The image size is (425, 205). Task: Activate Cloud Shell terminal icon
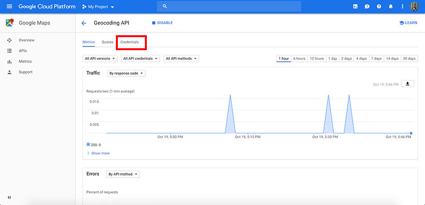pos(355,6)
